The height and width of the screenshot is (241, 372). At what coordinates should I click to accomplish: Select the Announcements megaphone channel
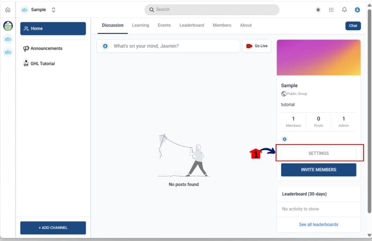[x=43, y=48]
